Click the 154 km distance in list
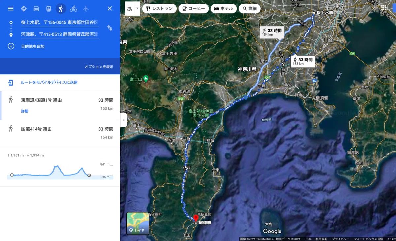 (x=107, y=137)
